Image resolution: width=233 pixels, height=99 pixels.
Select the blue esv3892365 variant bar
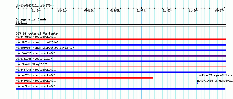(120, 45)
